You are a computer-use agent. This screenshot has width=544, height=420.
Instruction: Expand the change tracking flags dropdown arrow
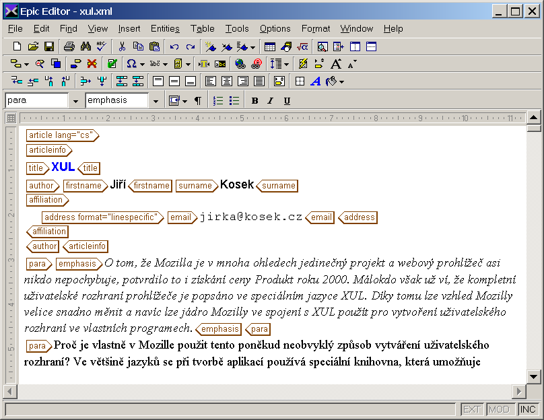(x=252, y=47)
